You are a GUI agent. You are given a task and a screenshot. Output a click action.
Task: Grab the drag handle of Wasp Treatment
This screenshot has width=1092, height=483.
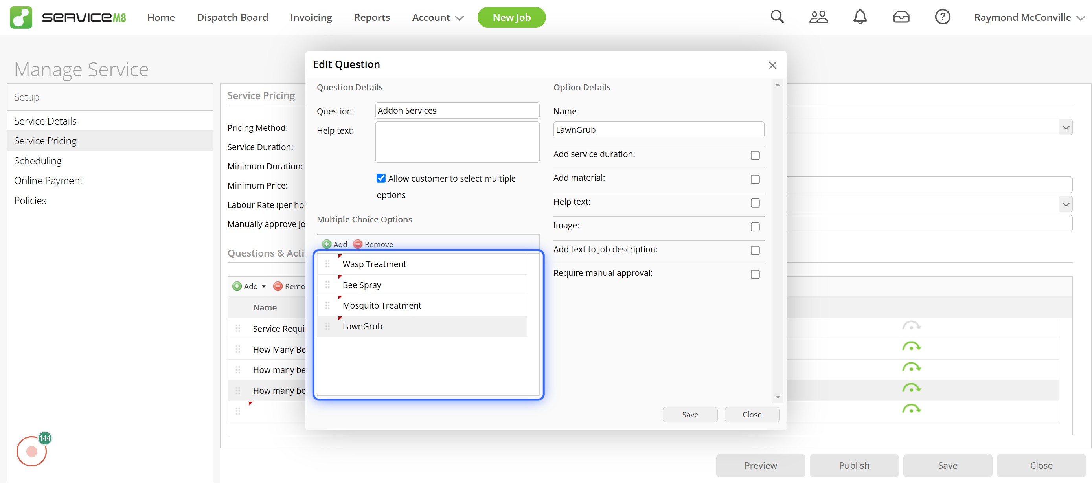(x=327, y=264)
